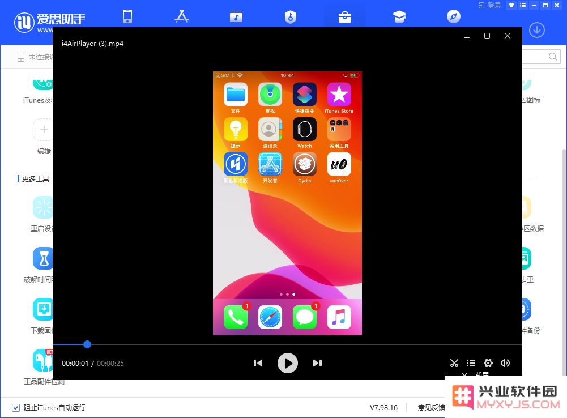This screenshot has width=567, height=418.
Task: Play the video with the play button
Action: pos(288,363)
